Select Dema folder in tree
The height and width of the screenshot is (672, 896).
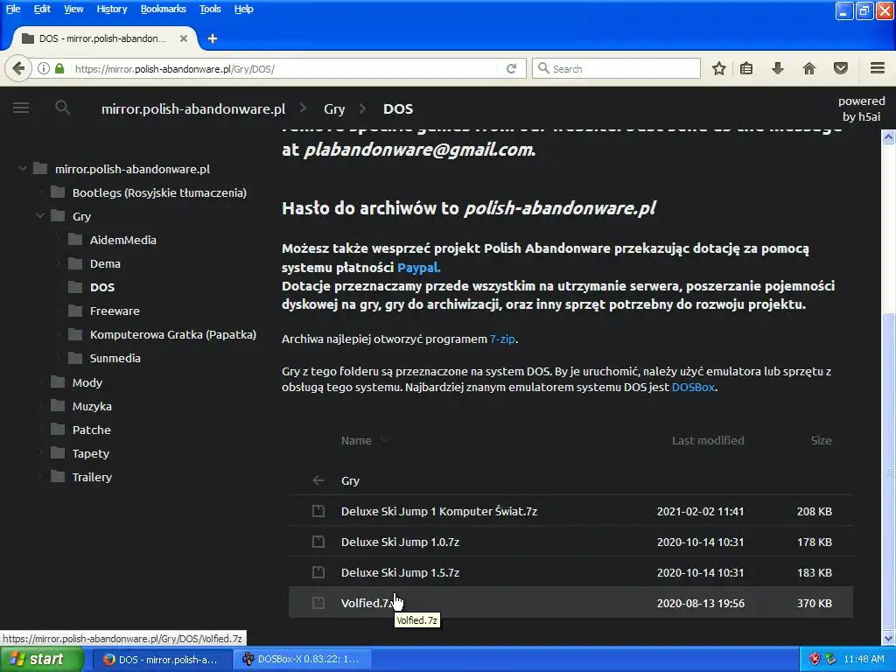pyautogui.click(x=105, y=263)
